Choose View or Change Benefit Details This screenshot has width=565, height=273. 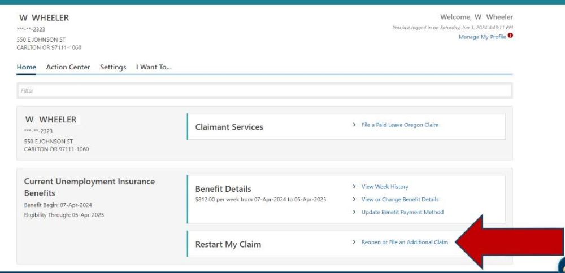point(399,199)
